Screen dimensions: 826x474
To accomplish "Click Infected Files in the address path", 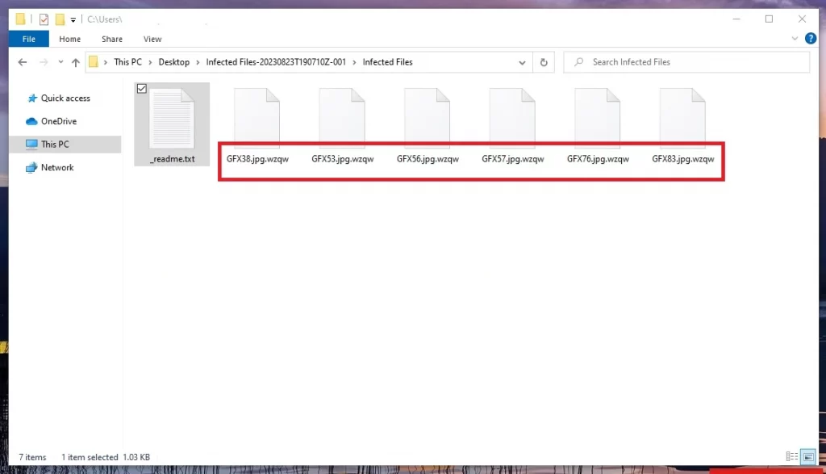I will pos(387,62).
